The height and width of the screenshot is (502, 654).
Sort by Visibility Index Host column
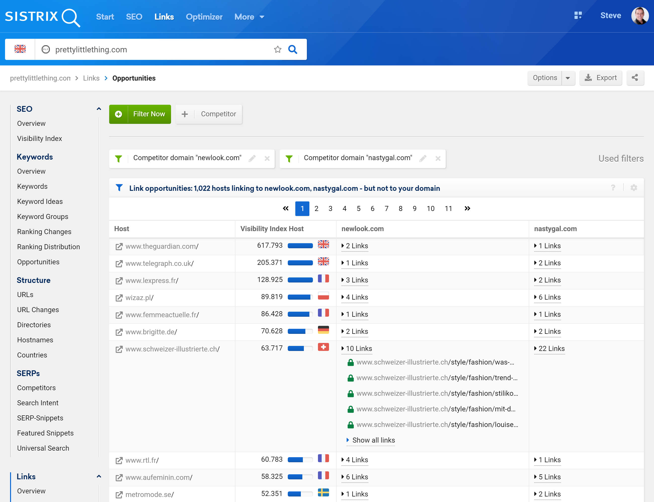point(272,229)
